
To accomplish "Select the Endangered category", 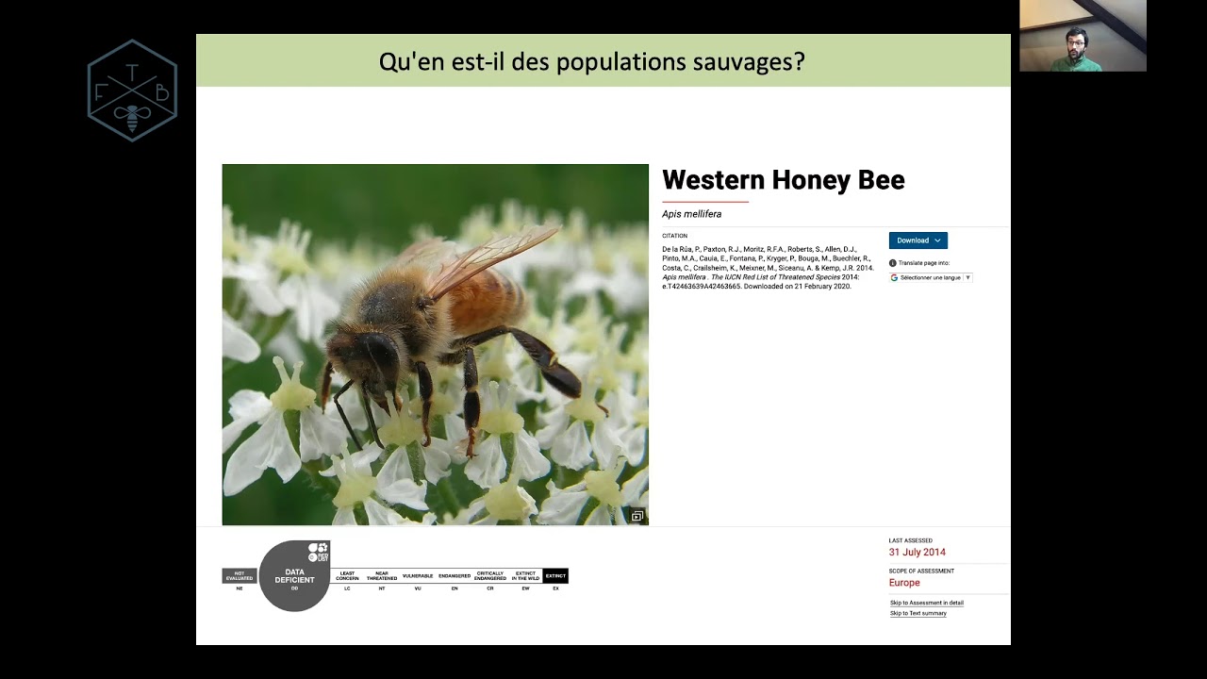I will (x=455, y=575).
